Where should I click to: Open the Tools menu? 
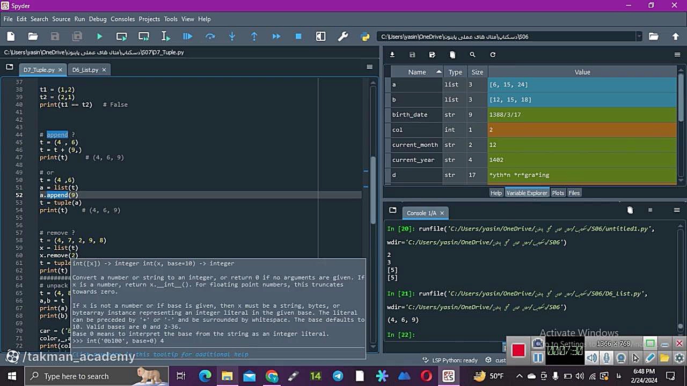[171, 19]
